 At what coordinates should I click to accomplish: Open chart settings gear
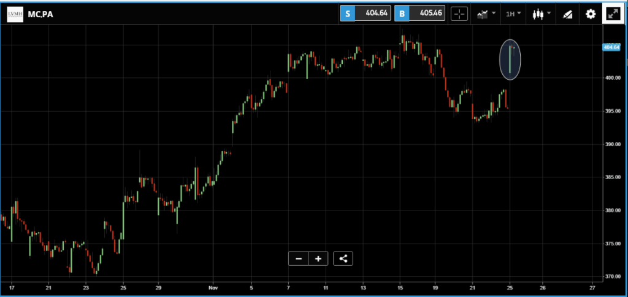[x=591, y=14]
